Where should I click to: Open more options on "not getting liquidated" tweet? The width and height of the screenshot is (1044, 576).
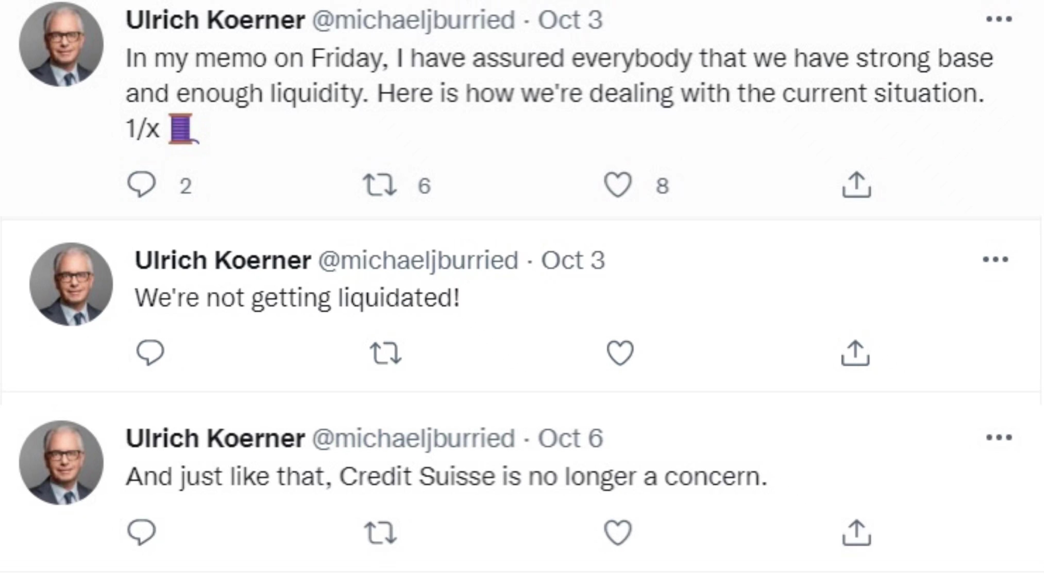995,260
